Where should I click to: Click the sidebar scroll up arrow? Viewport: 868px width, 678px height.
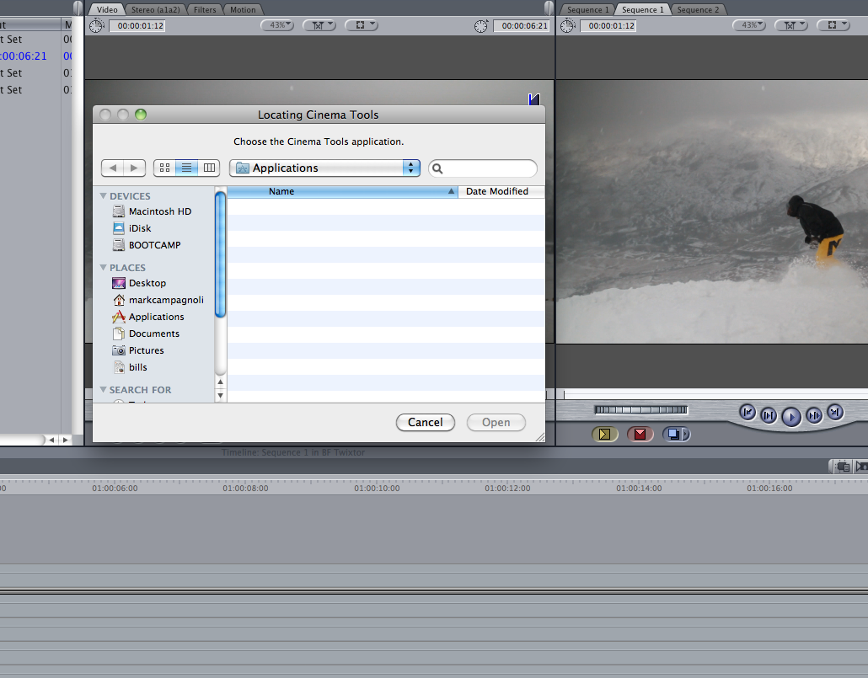[220, 382]
